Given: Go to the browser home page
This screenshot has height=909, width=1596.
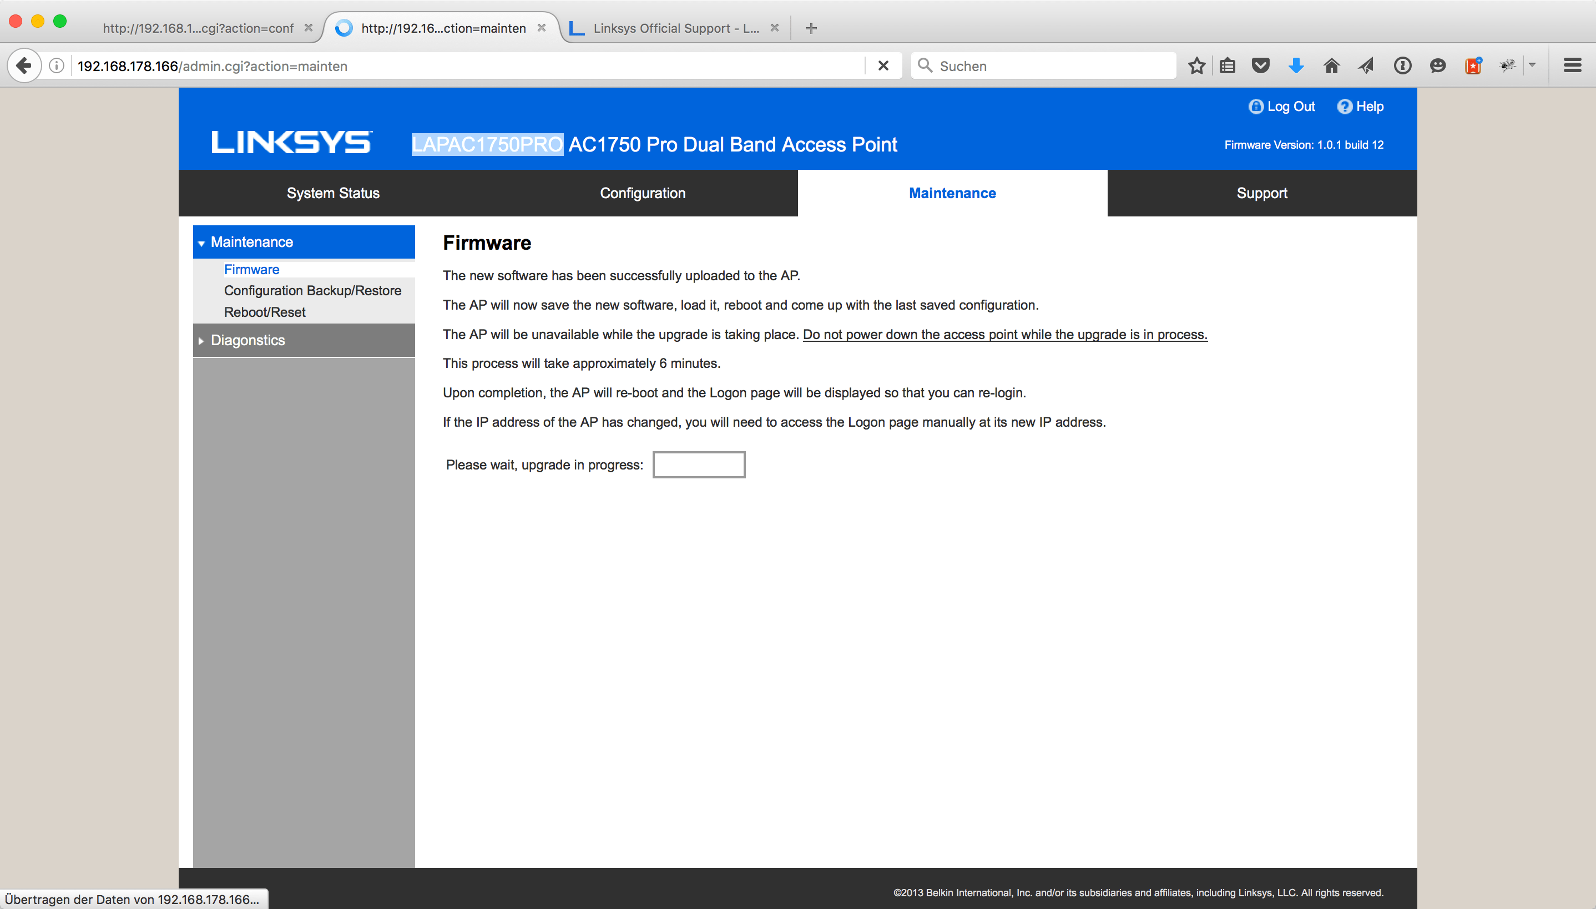Looking at the screenshot, I should click(x=1331, y=65).
